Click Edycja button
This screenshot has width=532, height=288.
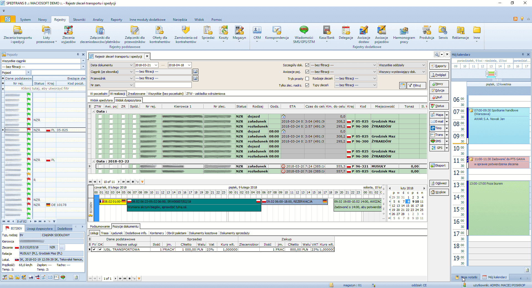[439, 90]
